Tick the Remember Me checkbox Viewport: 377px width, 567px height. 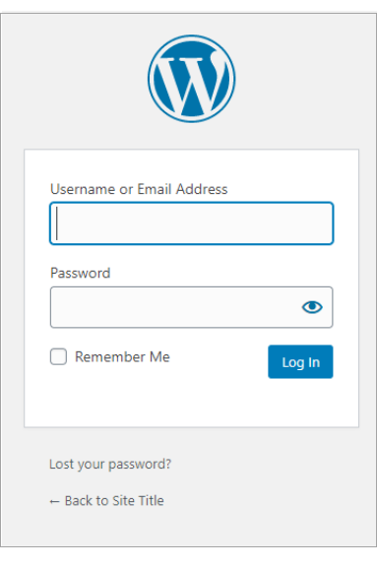58,356
